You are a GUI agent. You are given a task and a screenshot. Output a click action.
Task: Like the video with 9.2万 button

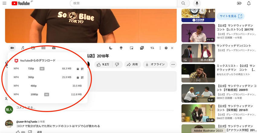103,65
